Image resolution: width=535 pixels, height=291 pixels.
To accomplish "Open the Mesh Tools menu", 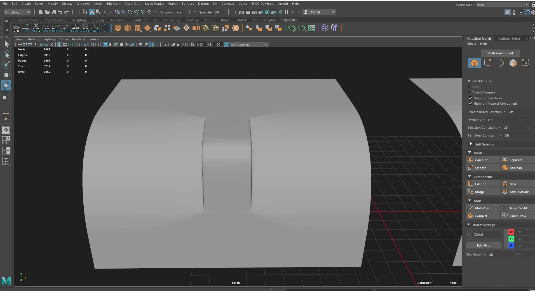I will (133, 4).
